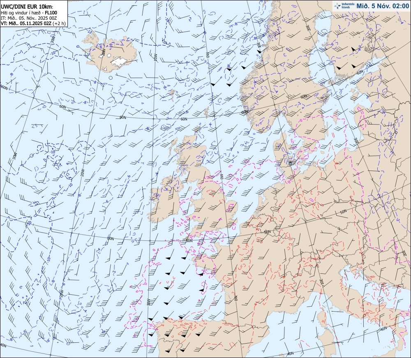Select 'Hiti og vindur í hæð - FL100' line
This screenshot has height=358, width=411.
[x=29, y=13]
